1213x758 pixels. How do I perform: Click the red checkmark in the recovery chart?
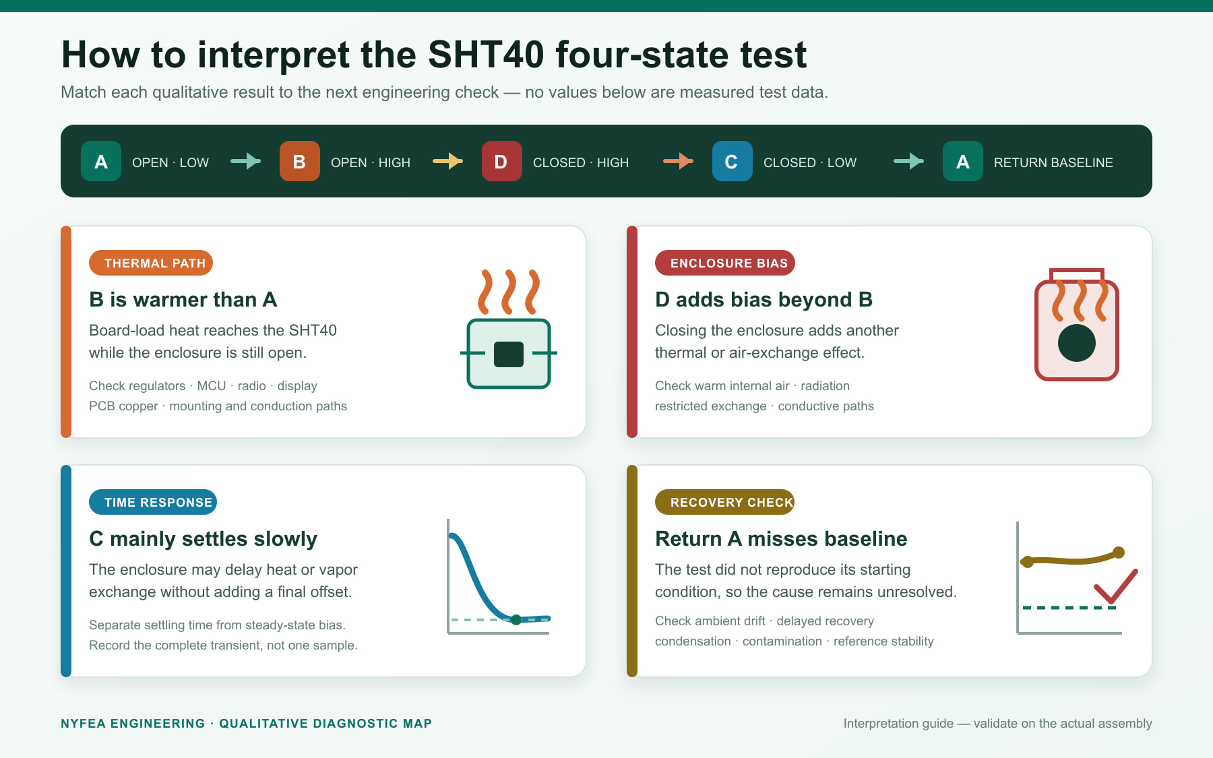click(x=1116, y=586)
